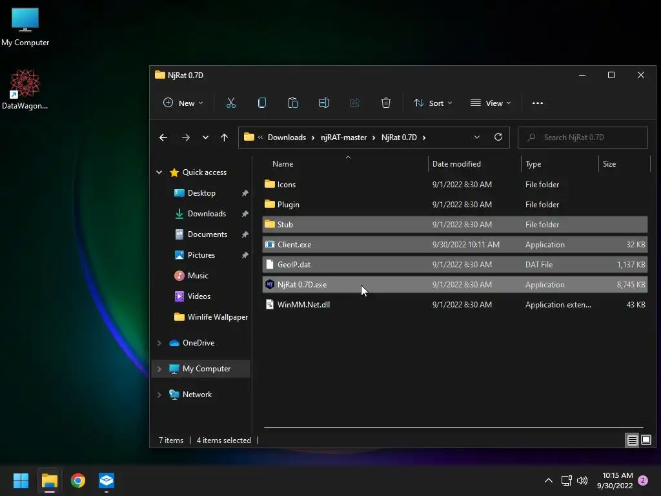661x496 pixels.
Task: Open the See more ellipsis menu
Action: (x=538, y=103)
